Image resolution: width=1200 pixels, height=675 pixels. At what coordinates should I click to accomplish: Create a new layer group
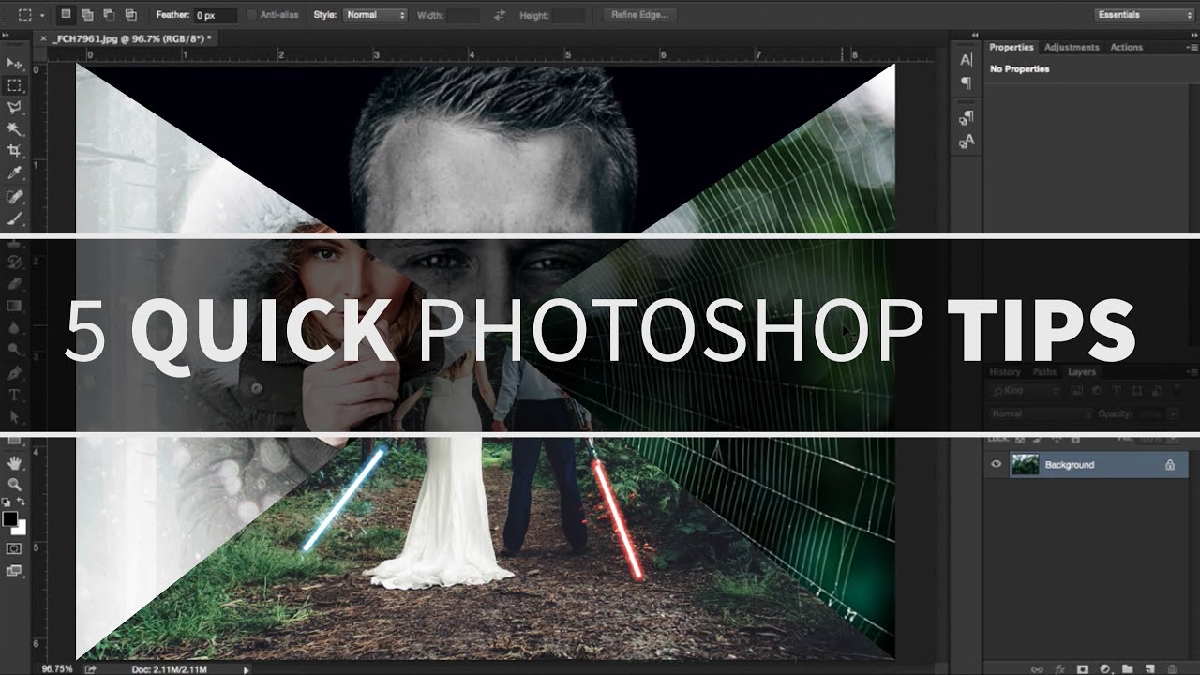(x=1128, y=668)
